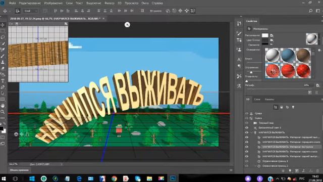Toggle visibility of Бесконечный свет 1
Screen dimensions: 323x182
[247, 127]
